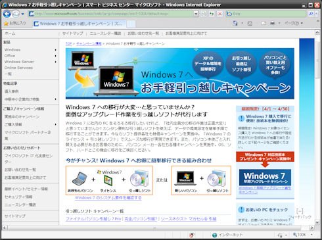Image resolution: width=322 pixels, height=240 pixels.
Task: Click the 100% zoom level button
Action: pos(300,235)
